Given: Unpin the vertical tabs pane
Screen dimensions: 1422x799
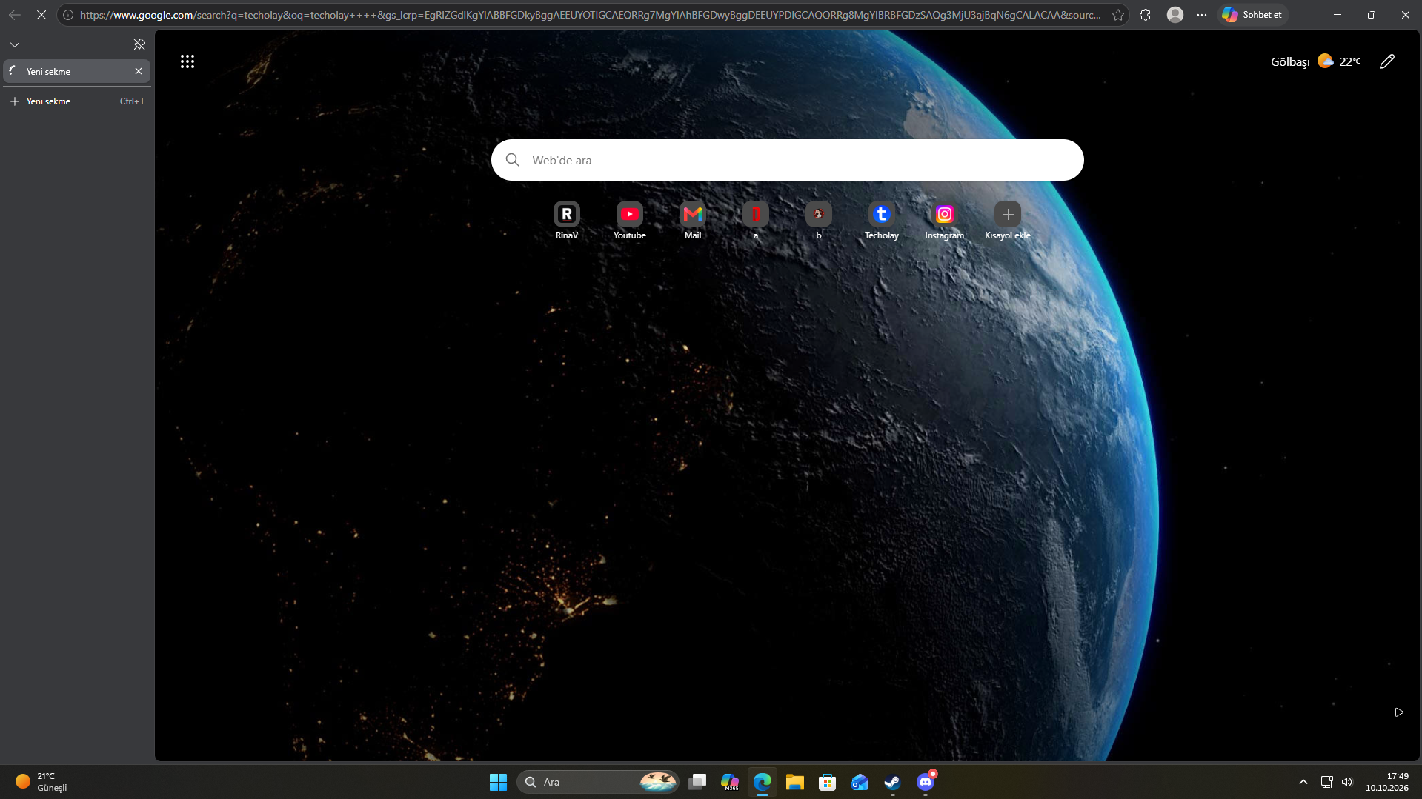Looking at the screenshot, I should 139,44.
